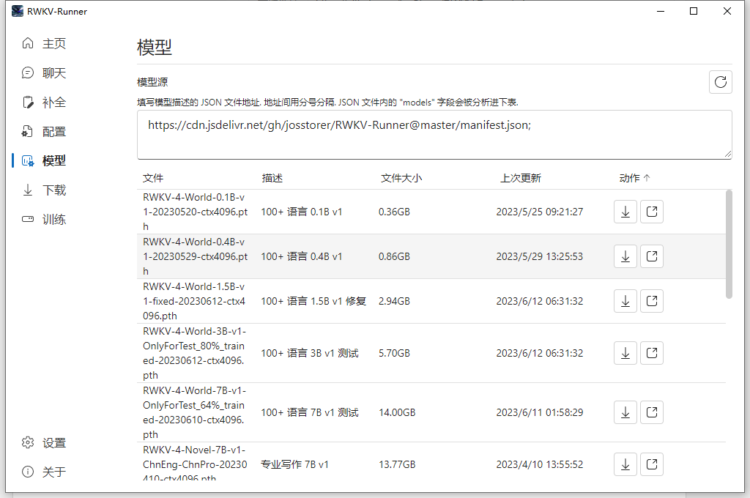
Task: Download RWKV-4-World-1.5B fixed model
Action: pos(625,302)
